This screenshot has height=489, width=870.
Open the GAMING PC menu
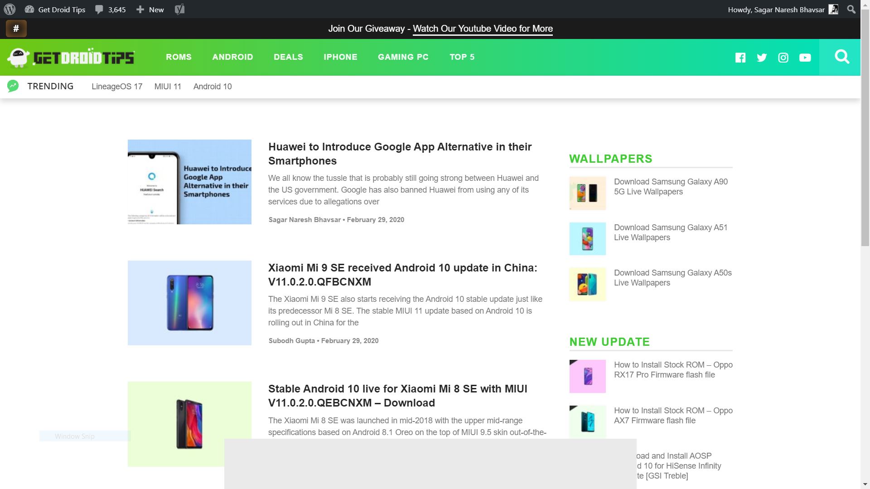pyautogui.click(x=403, y=57)
